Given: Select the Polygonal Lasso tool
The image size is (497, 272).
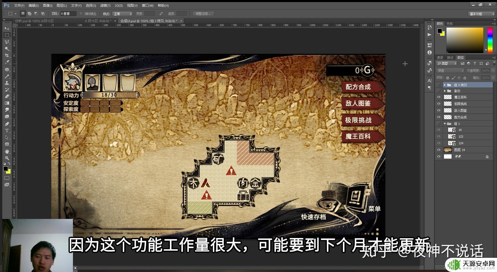Looking at the screenshot, I should tap(7, 42).
